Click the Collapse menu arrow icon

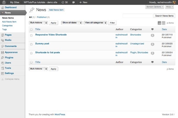[x=2, y=79]
